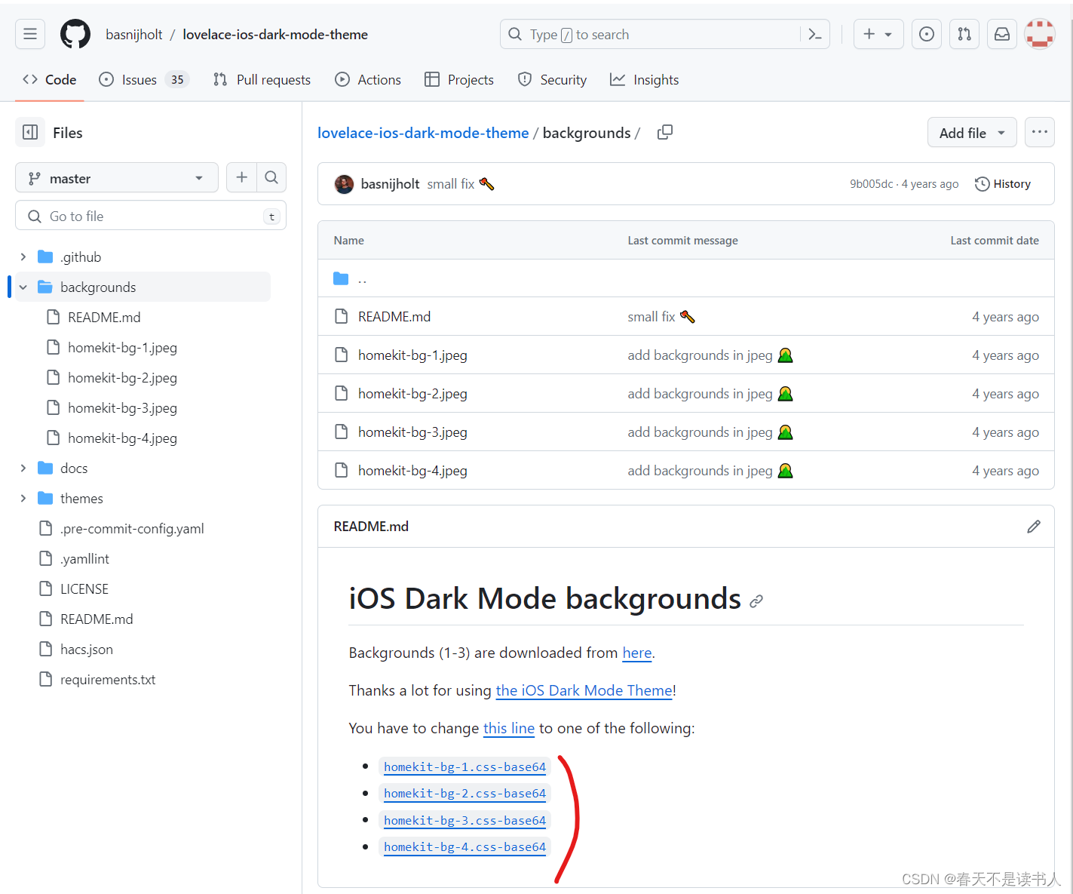
Task: Open the Issues tab
Action: coord(144,80)
